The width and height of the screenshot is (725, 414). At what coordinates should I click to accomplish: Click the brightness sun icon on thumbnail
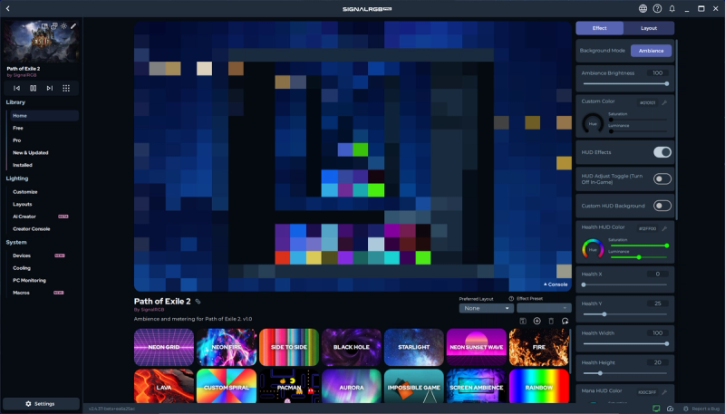click(x=63, y=26)
